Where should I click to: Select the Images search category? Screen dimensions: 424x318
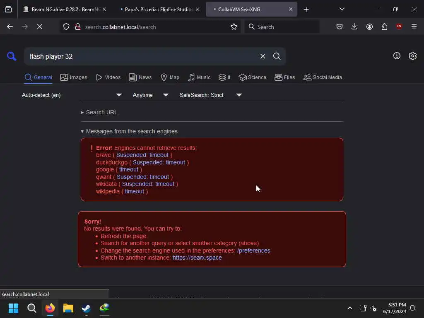[74, 77]
